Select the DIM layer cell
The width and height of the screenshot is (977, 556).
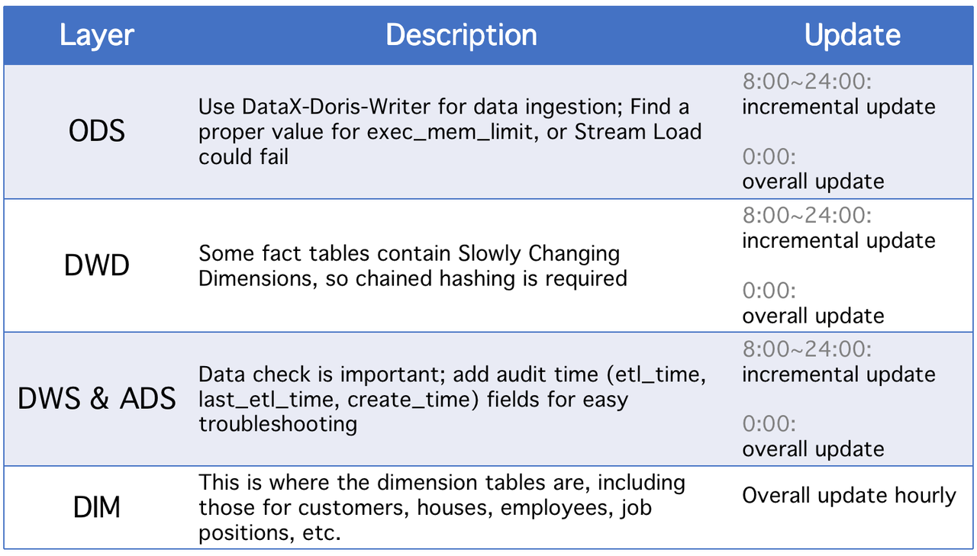[x=97, y=508]
